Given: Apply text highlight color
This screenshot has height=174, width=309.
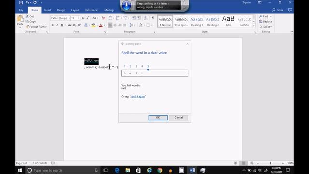Looking at the screenshot, I should point(93,25).
